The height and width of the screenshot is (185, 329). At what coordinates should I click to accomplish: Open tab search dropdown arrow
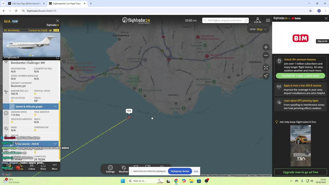pyautogui.click(x=3, y=4)
